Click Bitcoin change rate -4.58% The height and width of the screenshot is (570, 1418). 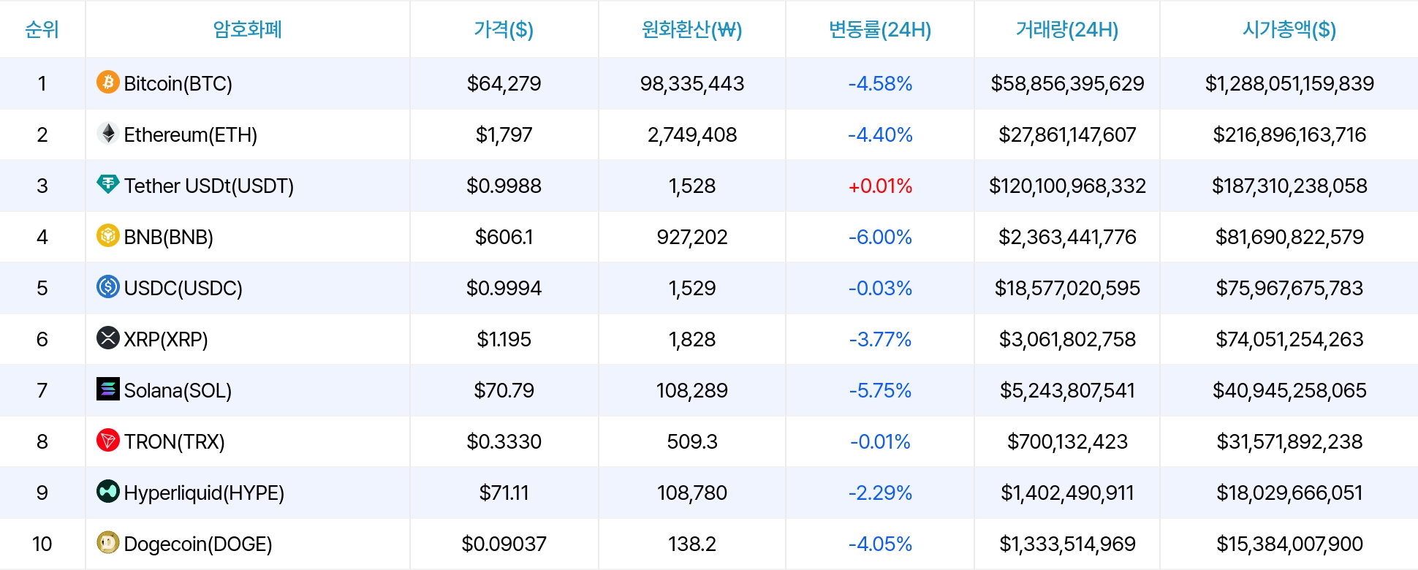pos(880,83)
